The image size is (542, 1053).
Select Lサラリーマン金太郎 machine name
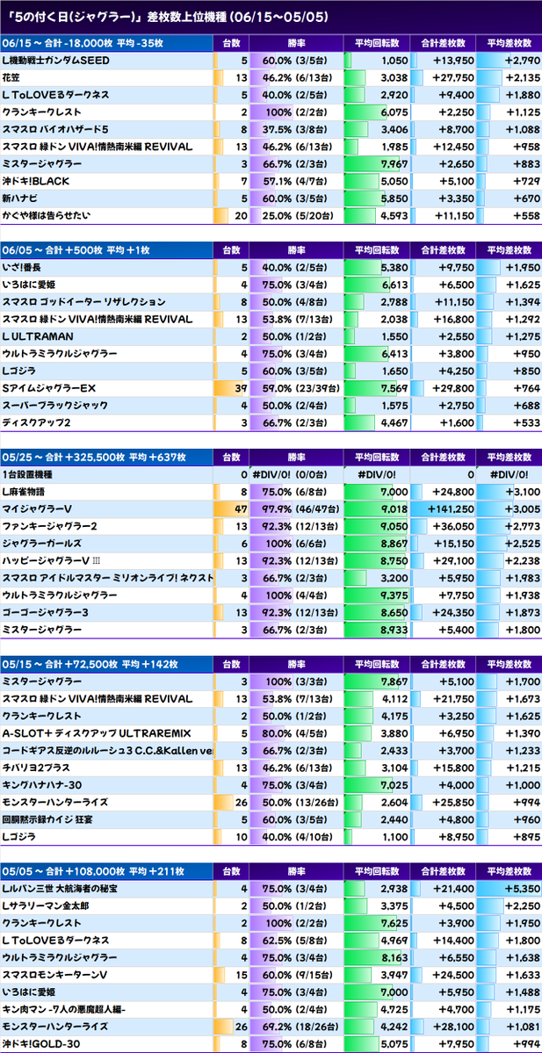[46, 906]
